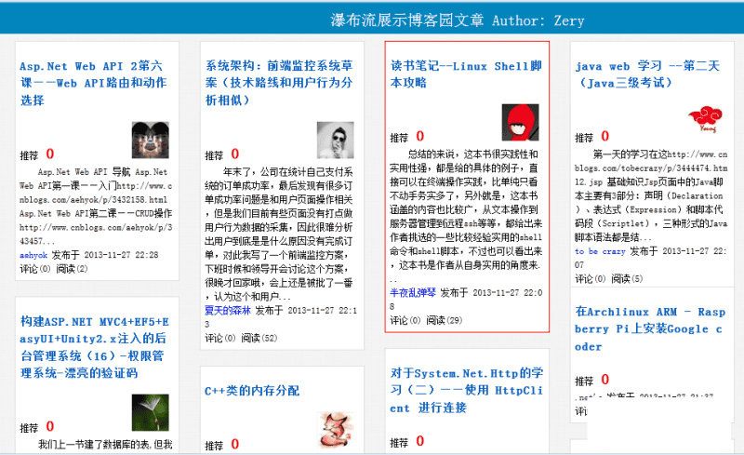Image resolution: width=744 pixels, height=455 pixels.
Task: Open article 在Archlinux ARM - Raspberry Pi title
Action: 650,329
